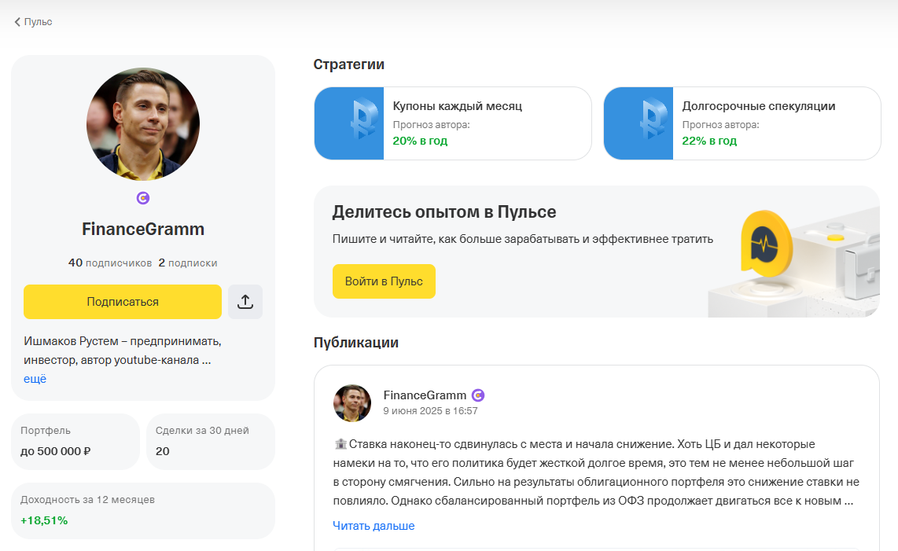Open the small avatar in the publication

(352, 403)
